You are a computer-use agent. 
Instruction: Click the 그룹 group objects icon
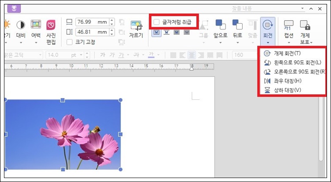tap(203, 25)
